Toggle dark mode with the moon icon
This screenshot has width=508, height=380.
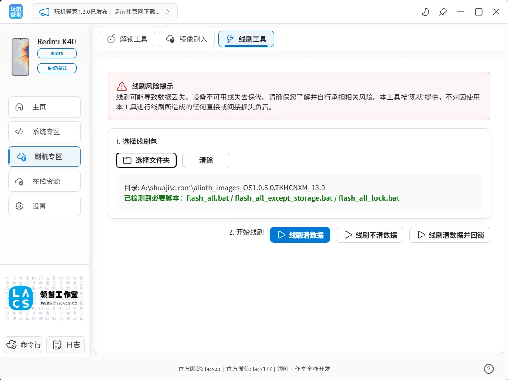coord(425,12)
